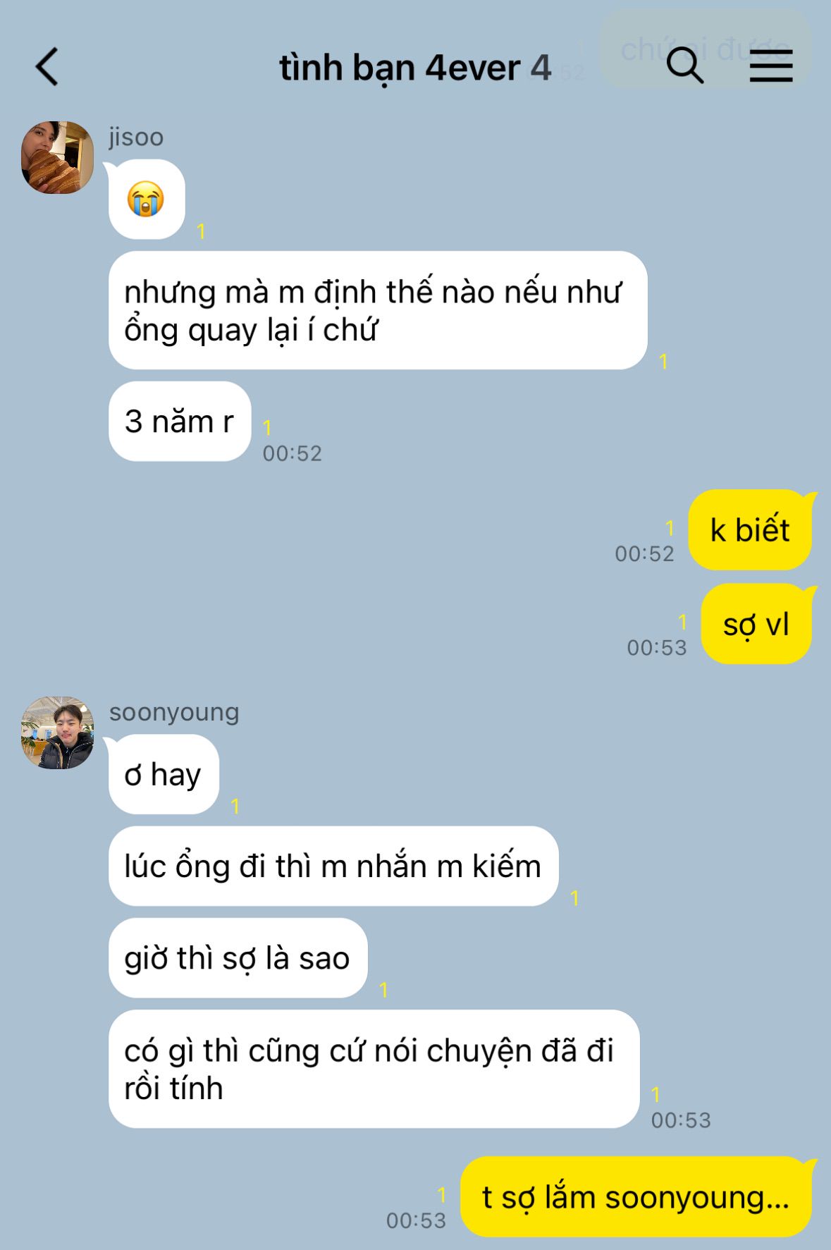This screenshot has width=831, height=1250.
Task: Open the hamburger menu icon
Action: tap(771, 66)
